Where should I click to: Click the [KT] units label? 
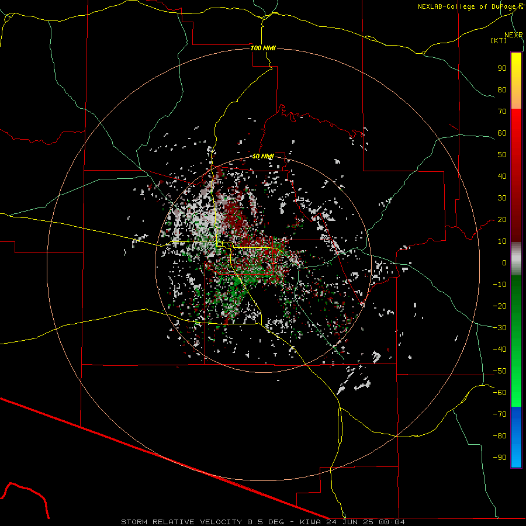[x=499, y=40]
